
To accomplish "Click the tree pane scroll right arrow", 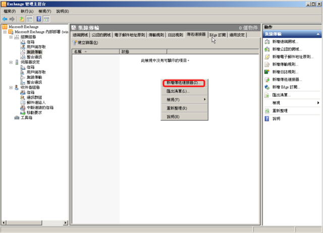I will 66,222.
